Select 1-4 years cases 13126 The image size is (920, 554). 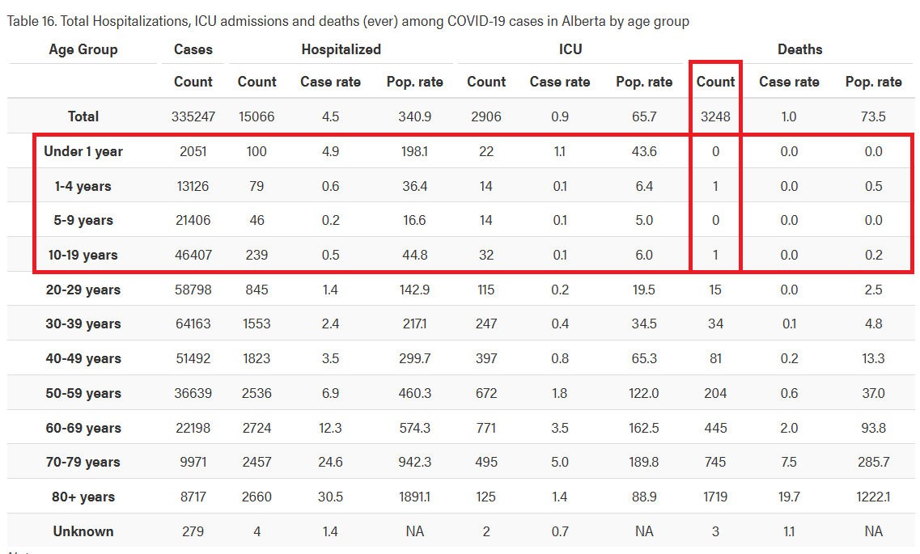click(193, 187)
